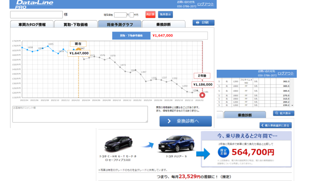The width and height of the screenshot is (323, 181).
Task: Click 購入車両選択に戻る back button
Action: (x=276, y=125)
